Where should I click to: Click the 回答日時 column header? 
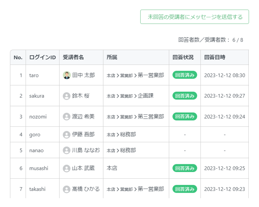215,57
